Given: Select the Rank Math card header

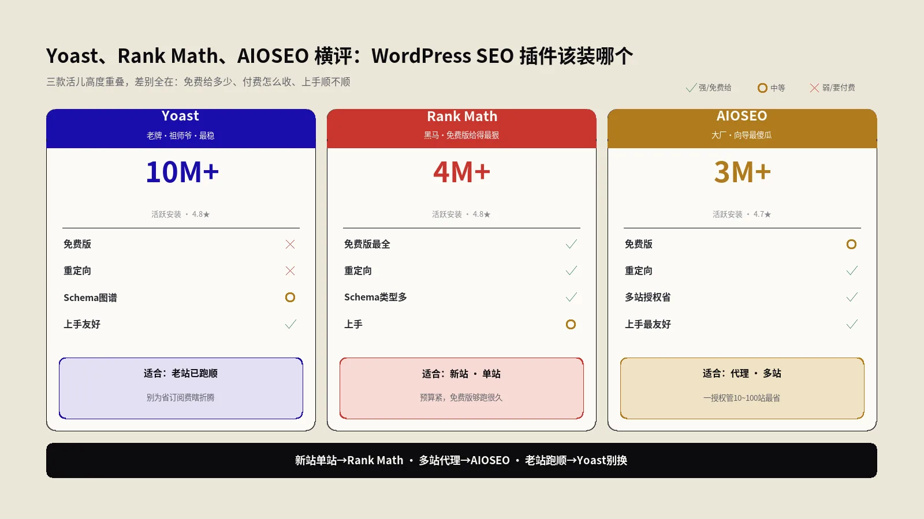Looking at the screenshot, I should coord(461,129).
